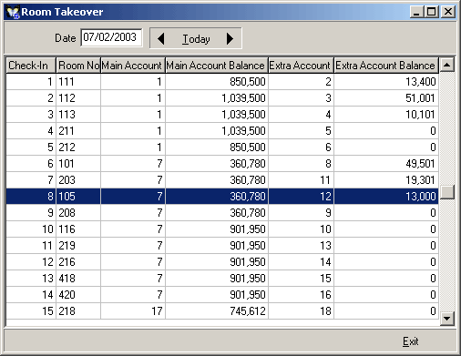The width and height of the screenshot is (461, 356).
Task: Sort by Check-In column header
Action: tap(31, 66)
